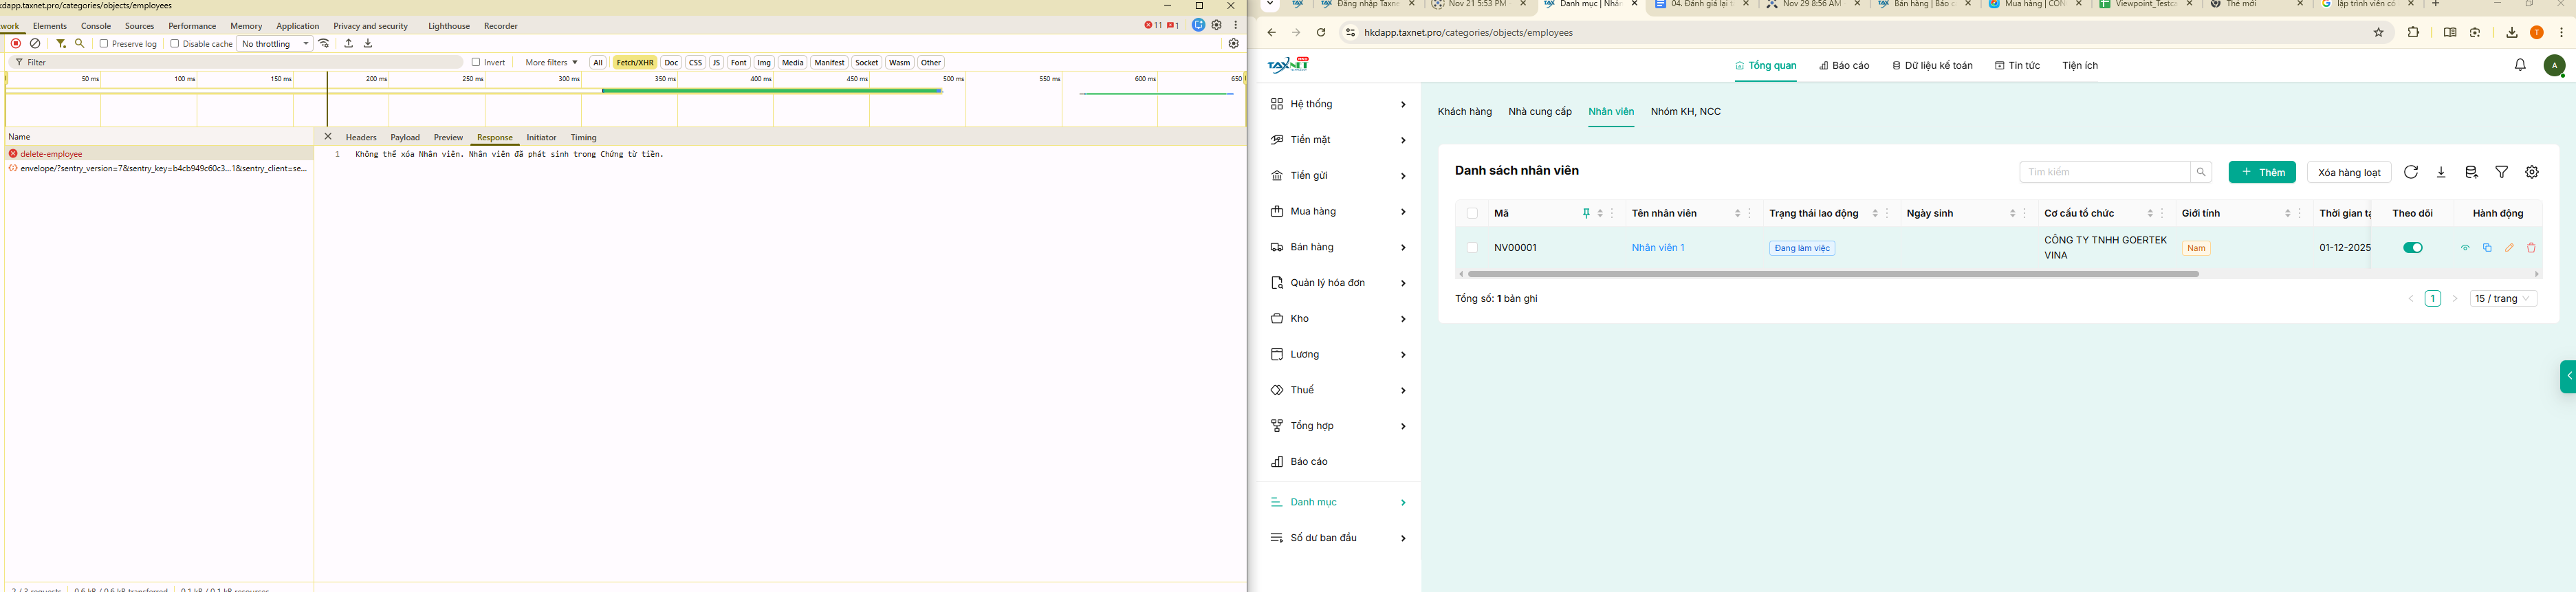Clear the DevTools network log
The height and width of the screenshot is (592, 2576).
pyautogui.click(x=36, y=44)
